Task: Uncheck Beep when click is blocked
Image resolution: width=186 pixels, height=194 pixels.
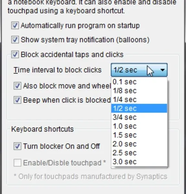Action: click(17, 100)
